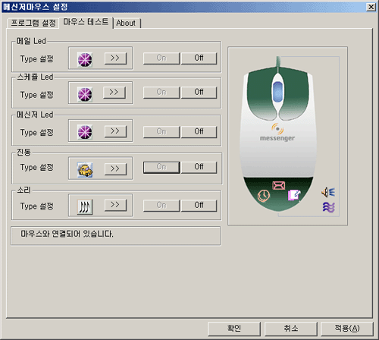
Task: Click the Type 설정 label in 메일 Led
Action: tap(36, 59)
